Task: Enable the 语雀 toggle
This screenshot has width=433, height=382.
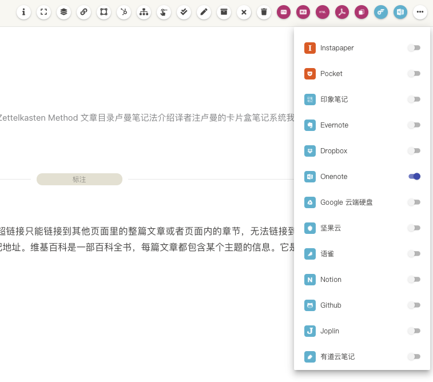Action: pos(414,254)
